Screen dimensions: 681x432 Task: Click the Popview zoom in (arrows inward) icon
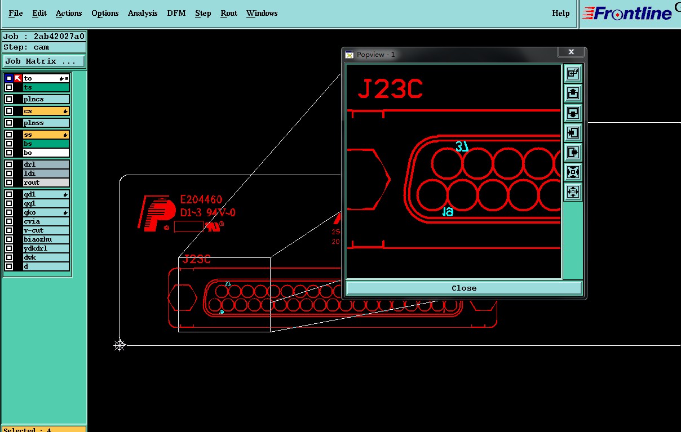(573, 172)
